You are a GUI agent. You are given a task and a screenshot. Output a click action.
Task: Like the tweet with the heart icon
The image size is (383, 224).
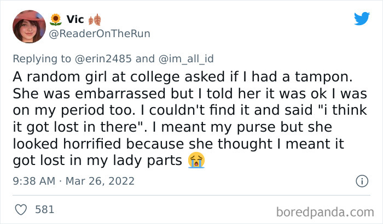(21, 209)
